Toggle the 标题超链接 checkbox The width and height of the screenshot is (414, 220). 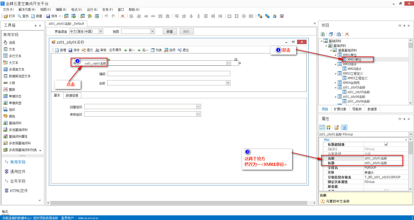click(x=386, y=144)
